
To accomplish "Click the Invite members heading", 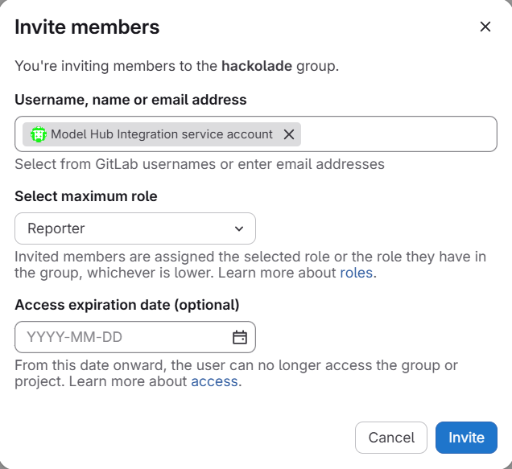I will click(x=87, y=27).
